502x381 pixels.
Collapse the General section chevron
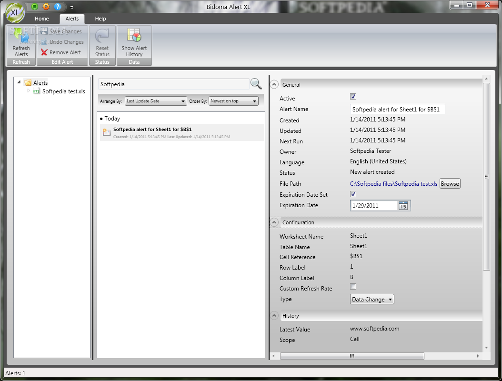coord(274,84)
